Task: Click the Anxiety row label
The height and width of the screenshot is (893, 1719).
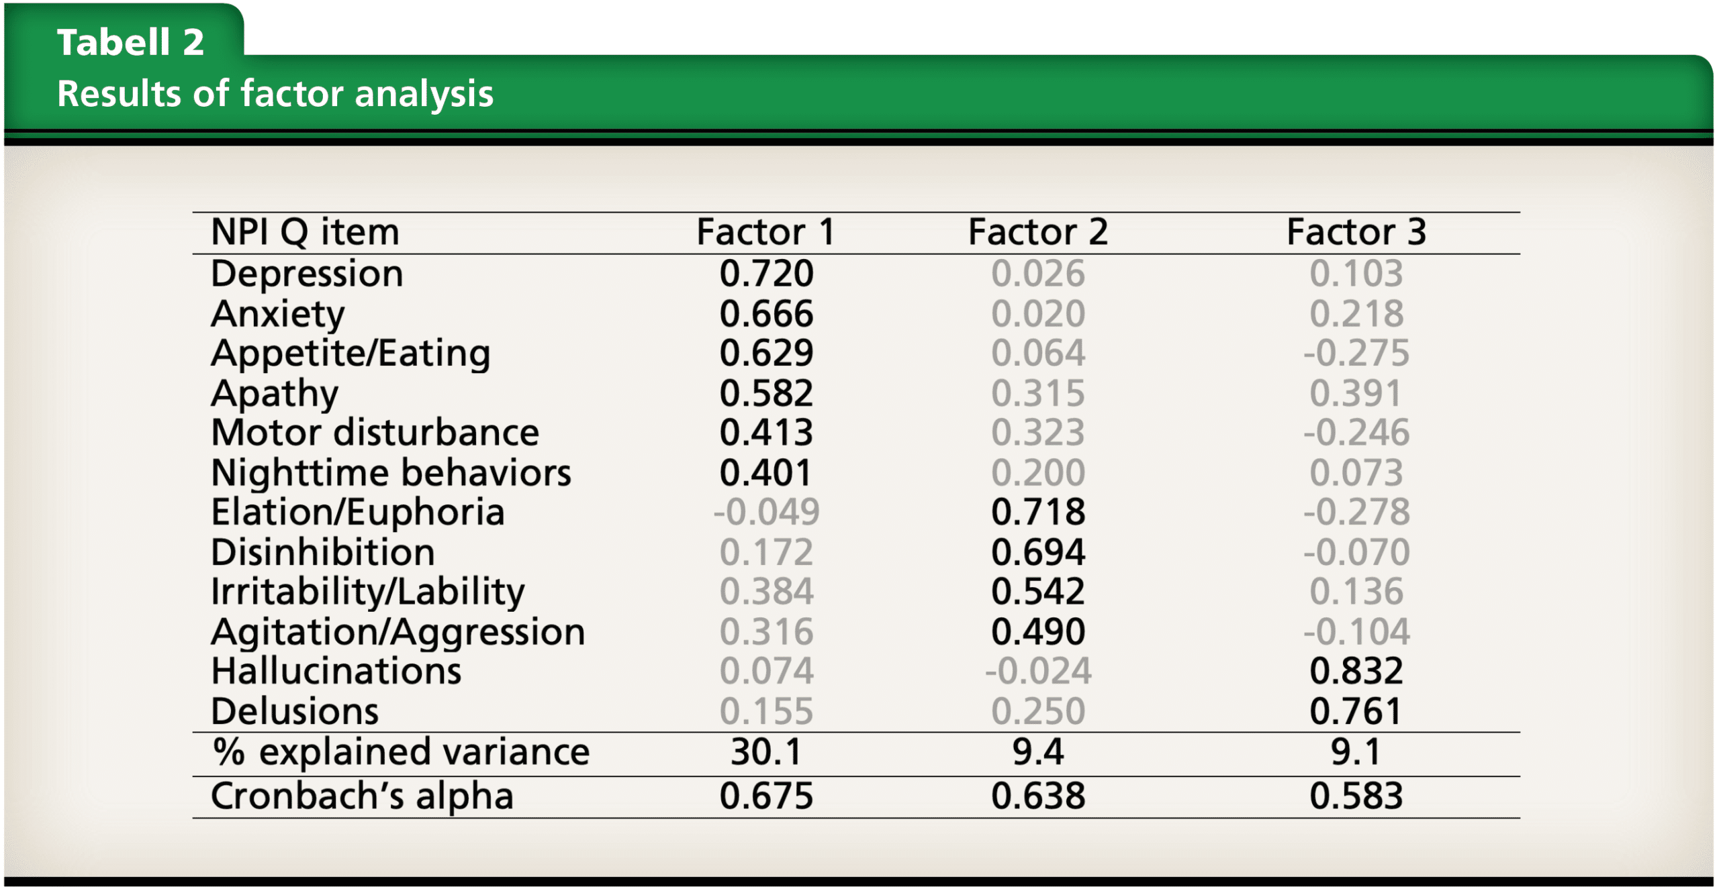Action: tap(277, 313)
